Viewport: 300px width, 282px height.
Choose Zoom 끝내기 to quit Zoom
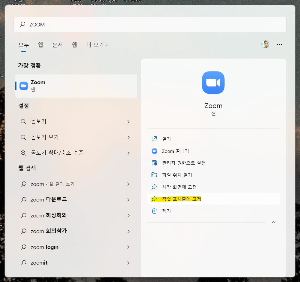tap(213, 151)
